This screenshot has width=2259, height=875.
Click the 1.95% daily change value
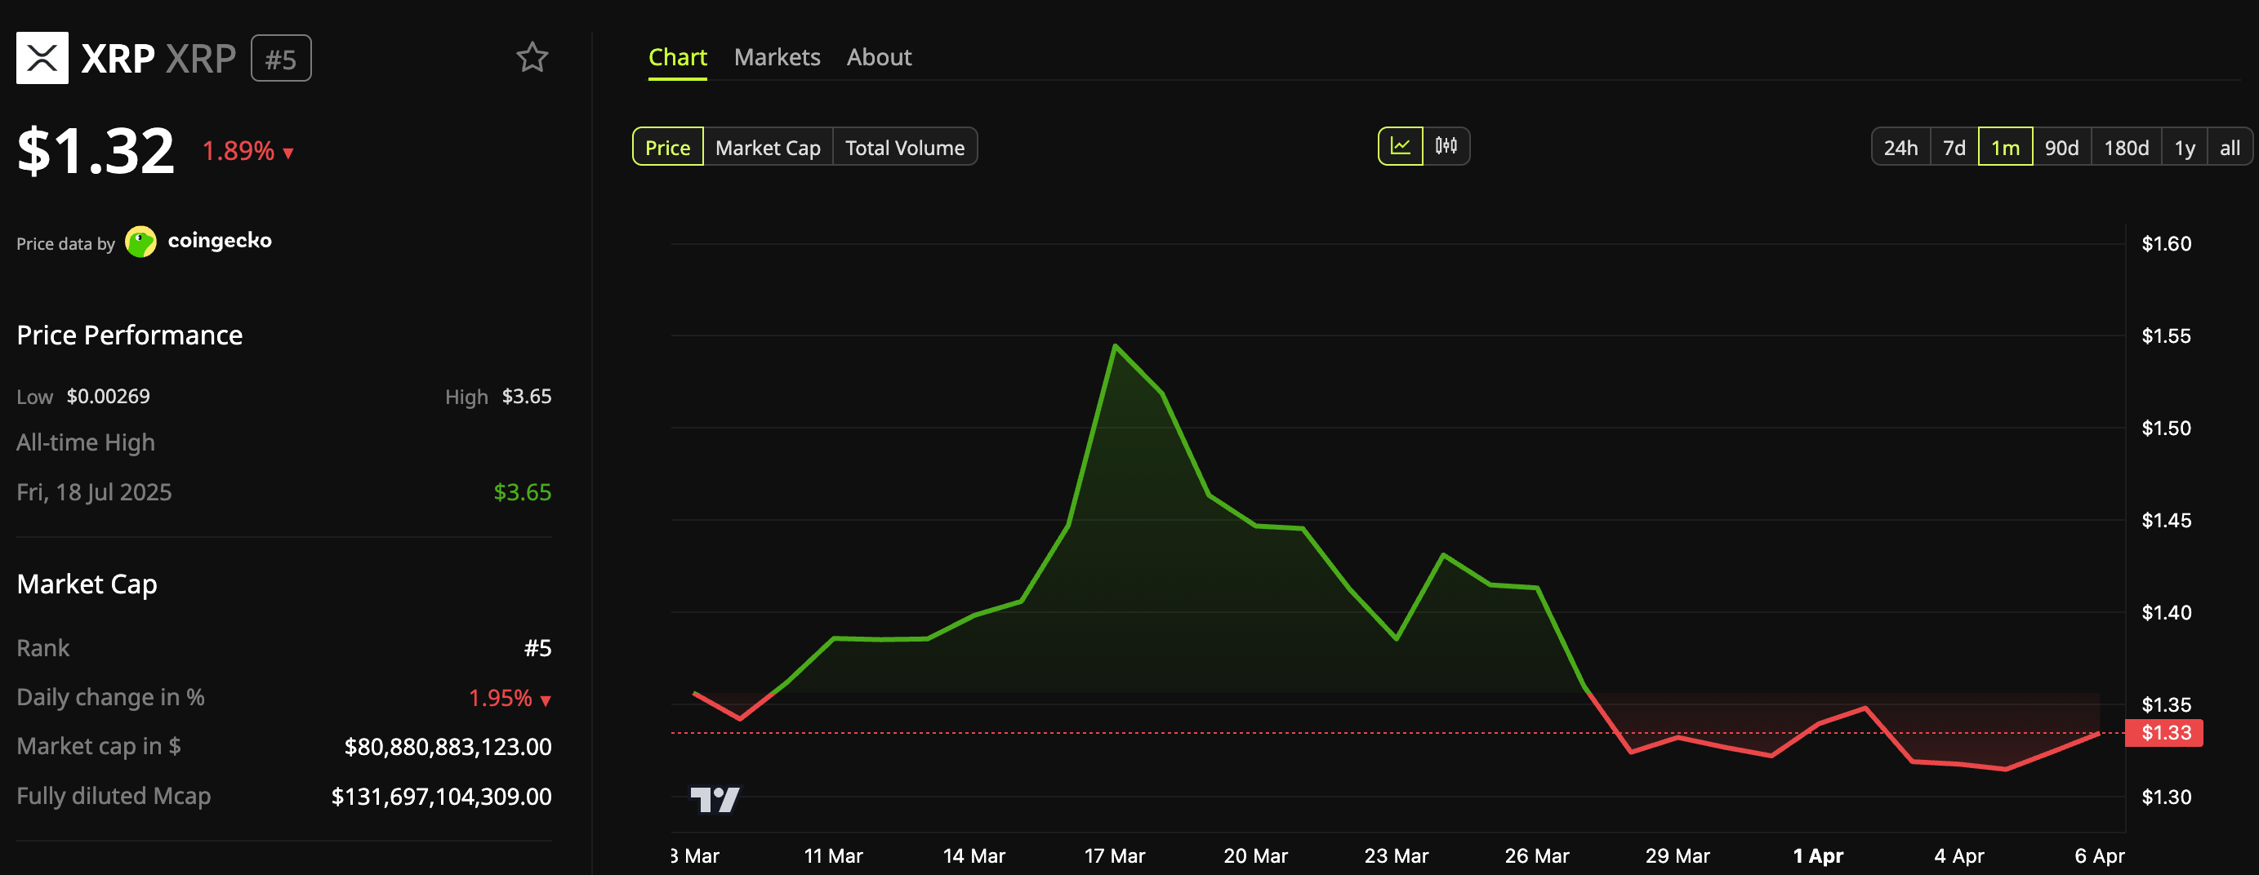tap(500, 698)
